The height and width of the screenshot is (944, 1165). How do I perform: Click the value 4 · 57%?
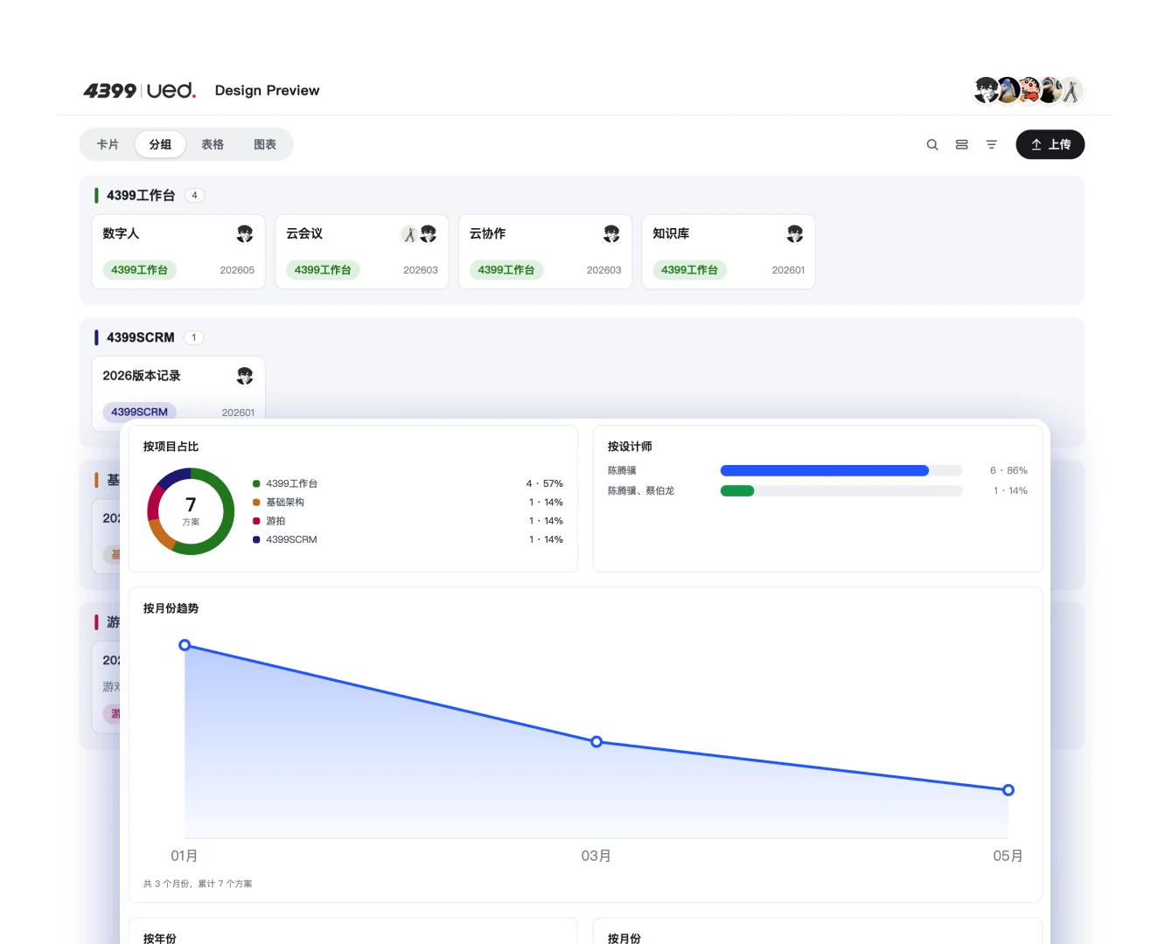pyautogui.click(x=544, y=483)
